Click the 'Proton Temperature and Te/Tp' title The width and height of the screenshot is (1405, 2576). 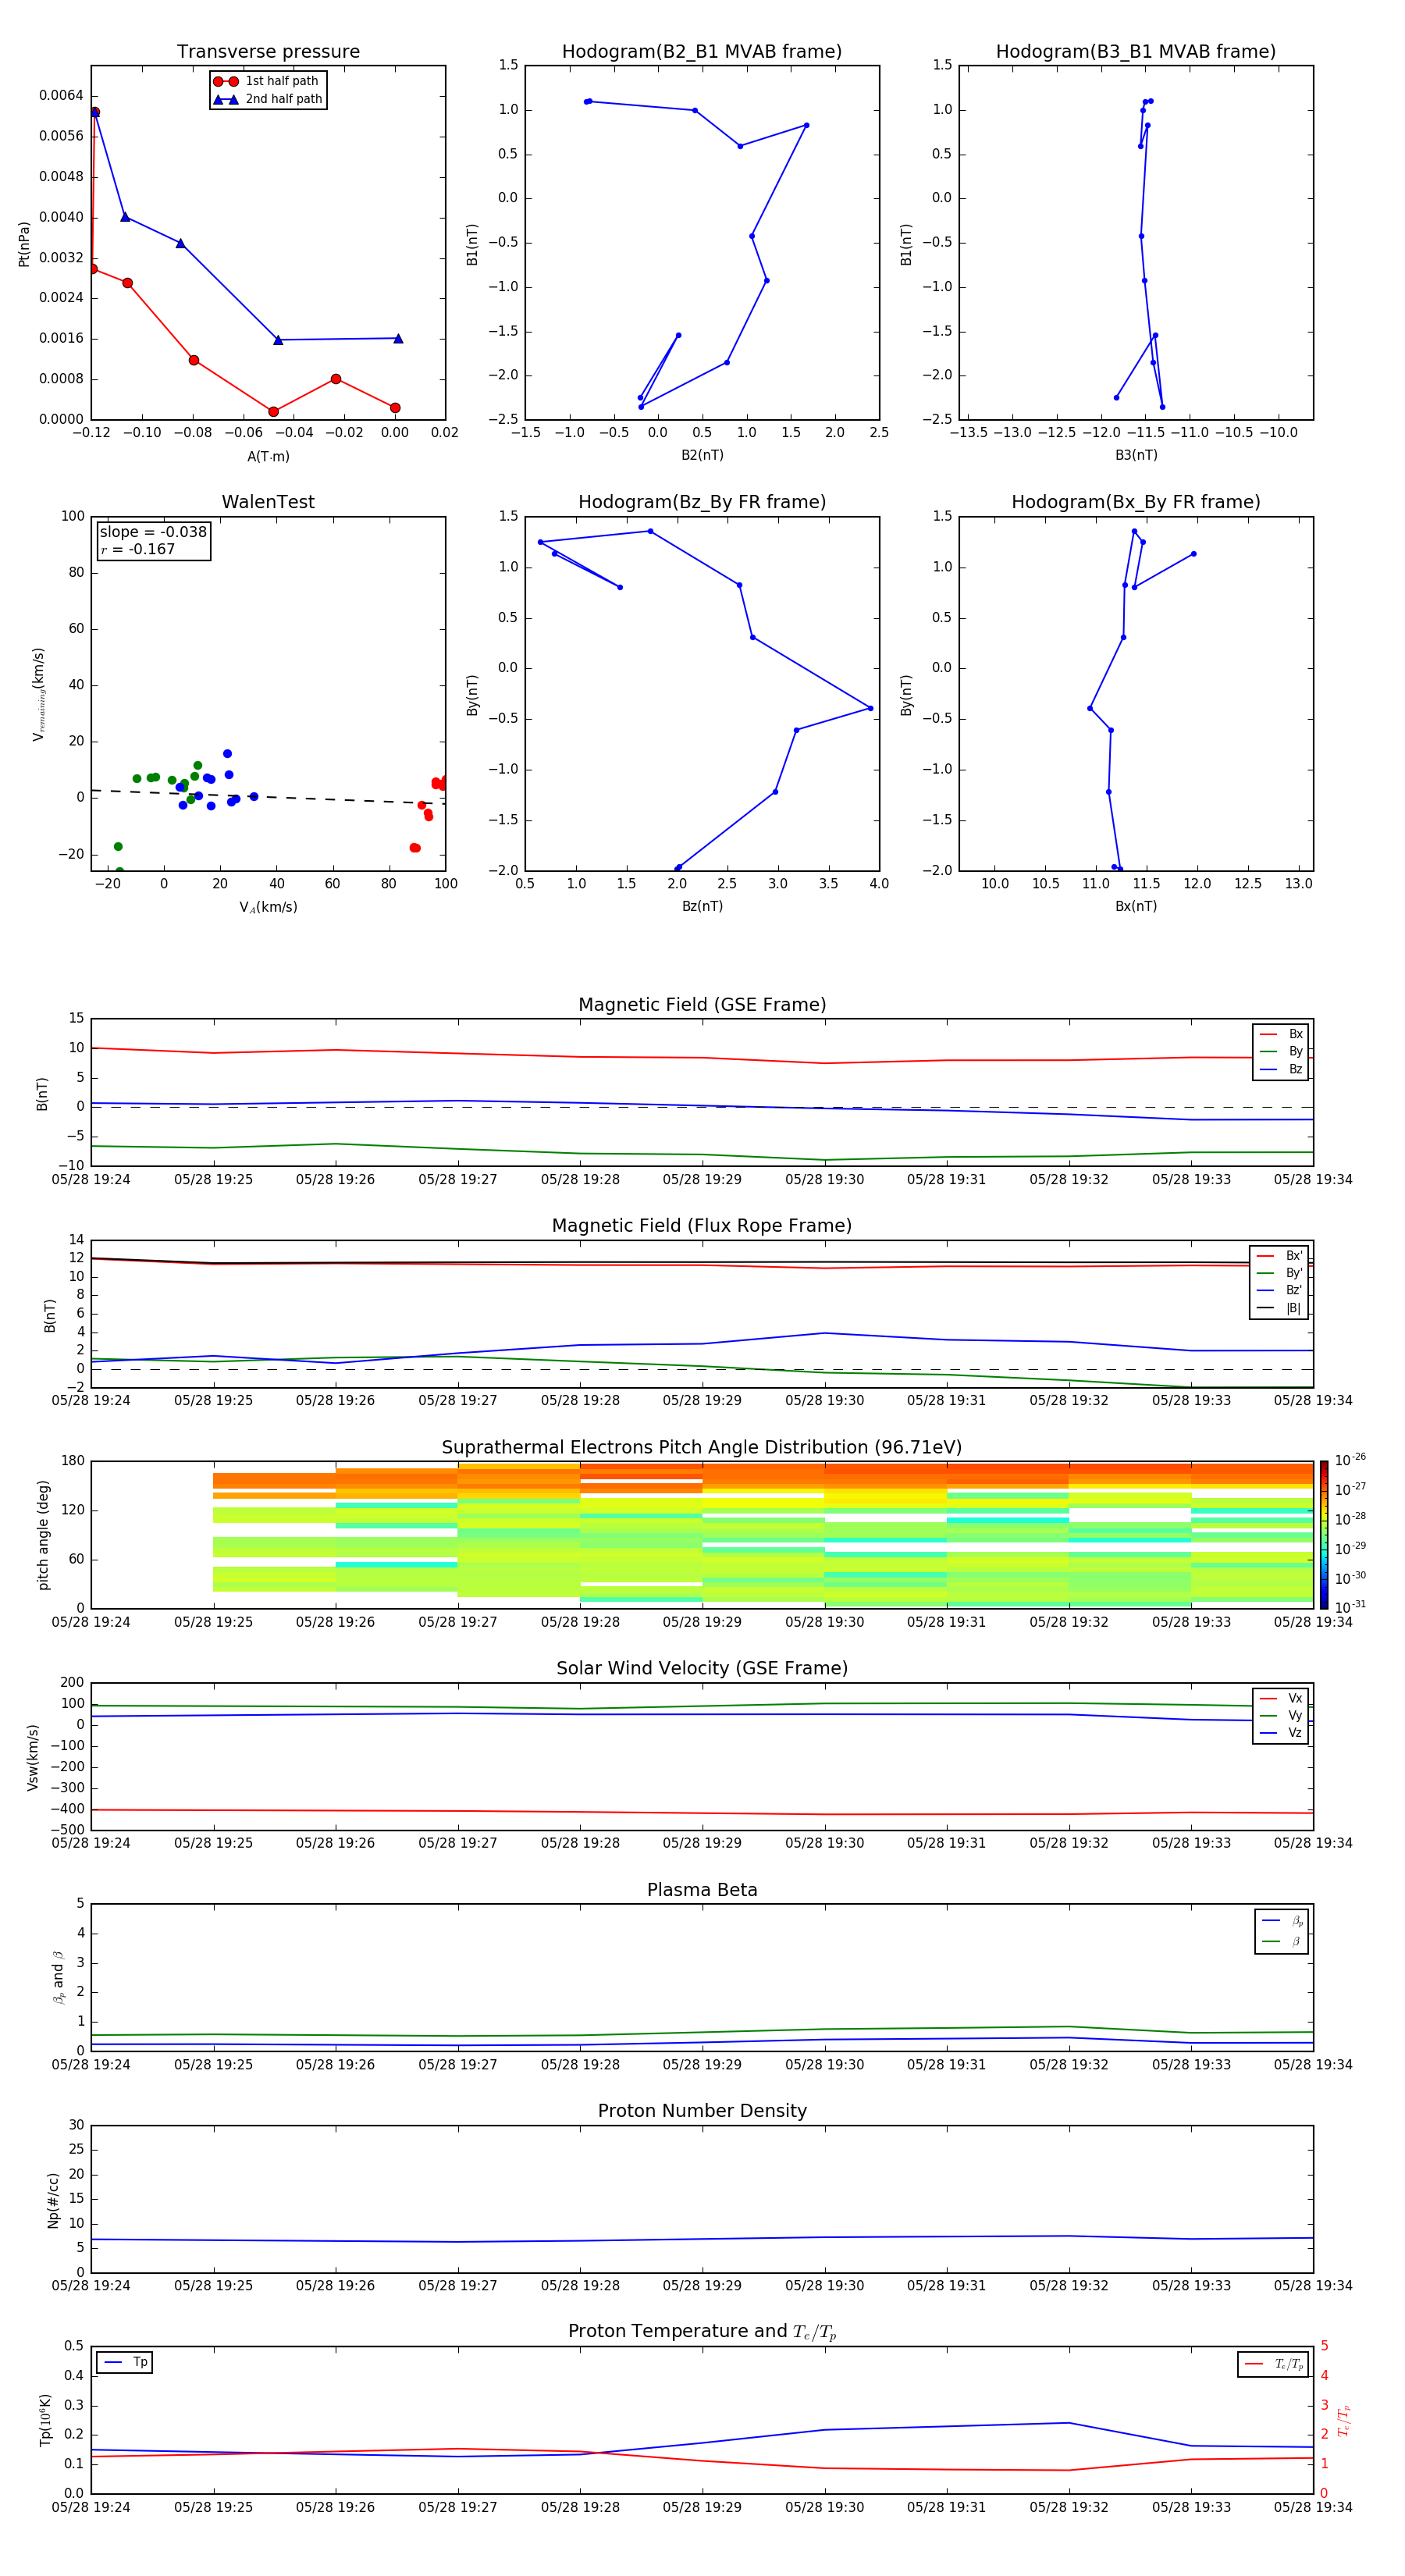click(x=702, y=2332)
